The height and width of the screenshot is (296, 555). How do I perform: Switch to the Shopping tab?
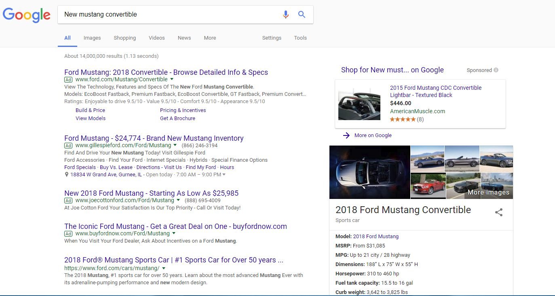point(125,38)
